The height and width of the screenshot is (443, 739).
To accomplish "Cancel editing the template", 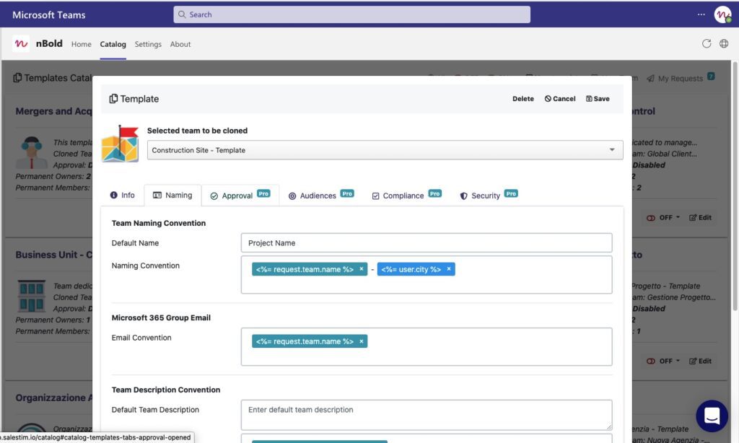I will coord(560,99).
